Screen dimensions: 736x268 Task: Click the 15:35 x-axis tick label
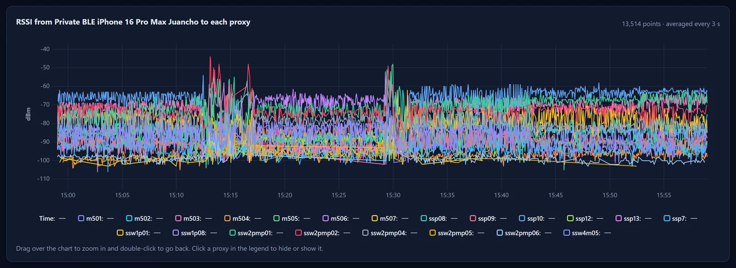point(447,195)
